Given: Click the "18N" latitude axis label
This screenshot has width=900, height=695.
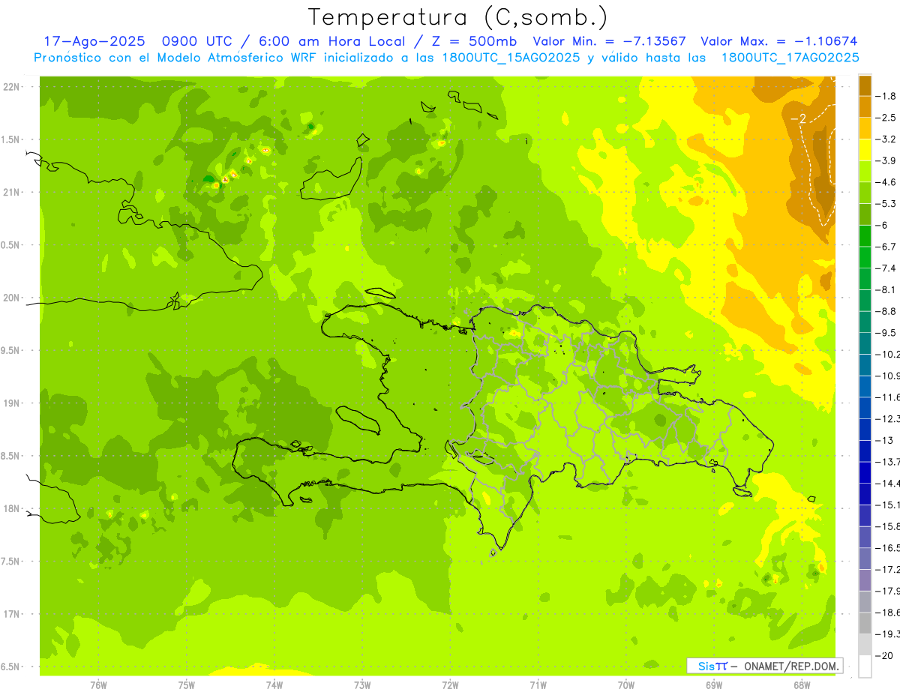Looking at the screenshot, I should pyautogui.click(x=11, y=509).
